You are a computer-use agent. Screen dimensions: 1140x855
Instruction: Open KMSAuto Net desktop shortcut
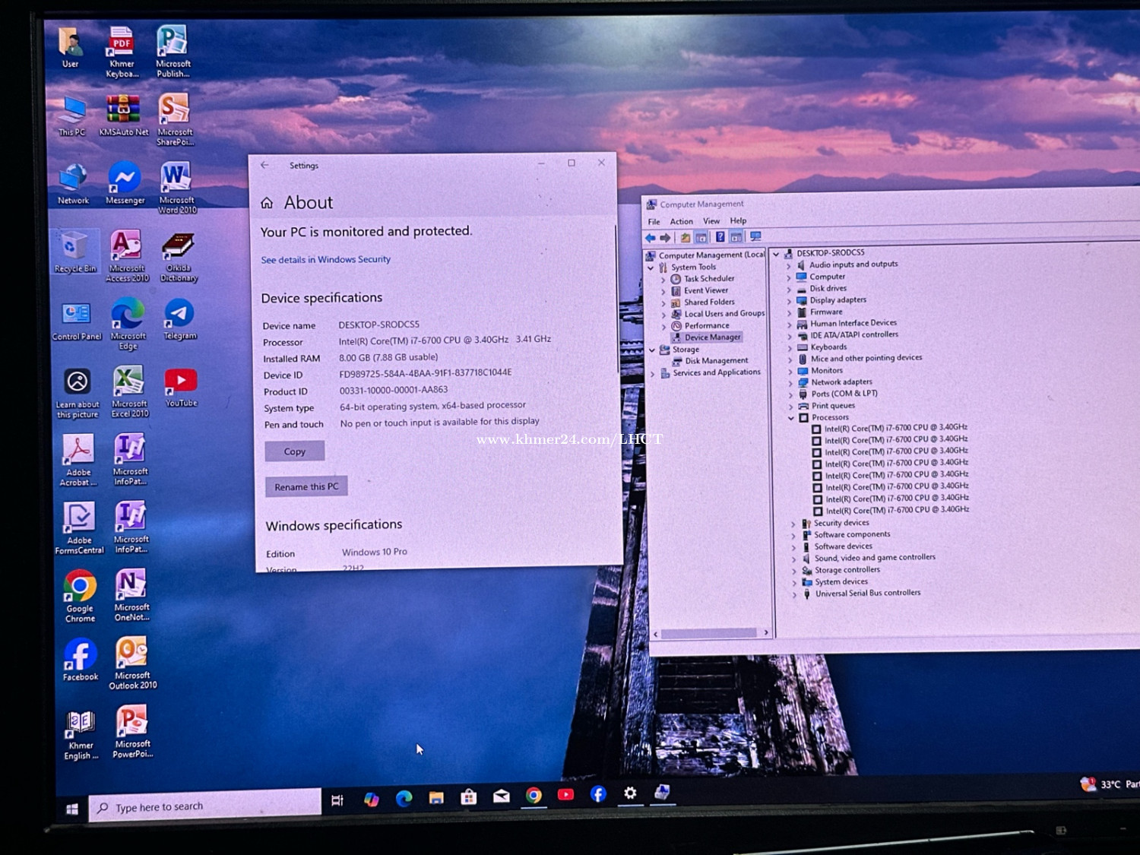124,115
